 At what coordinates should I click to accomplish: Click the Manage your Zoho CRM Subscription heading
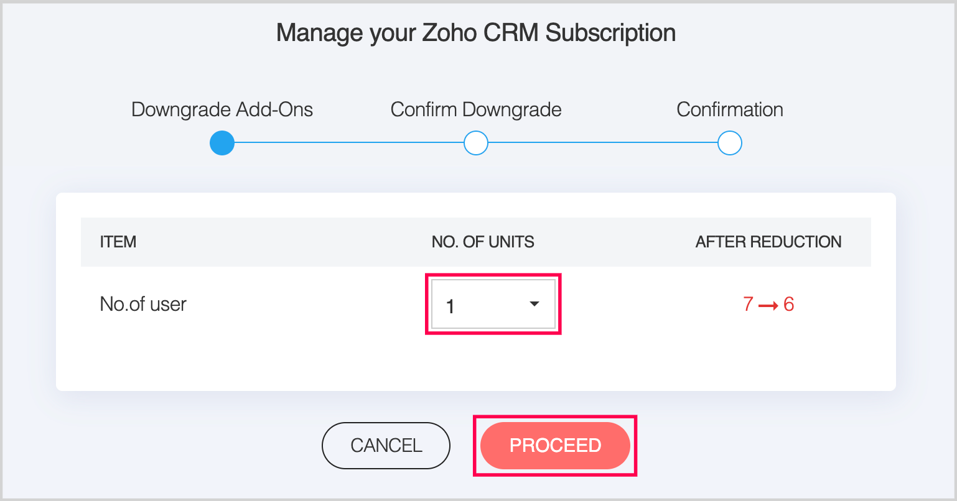(x=476, y=32)
